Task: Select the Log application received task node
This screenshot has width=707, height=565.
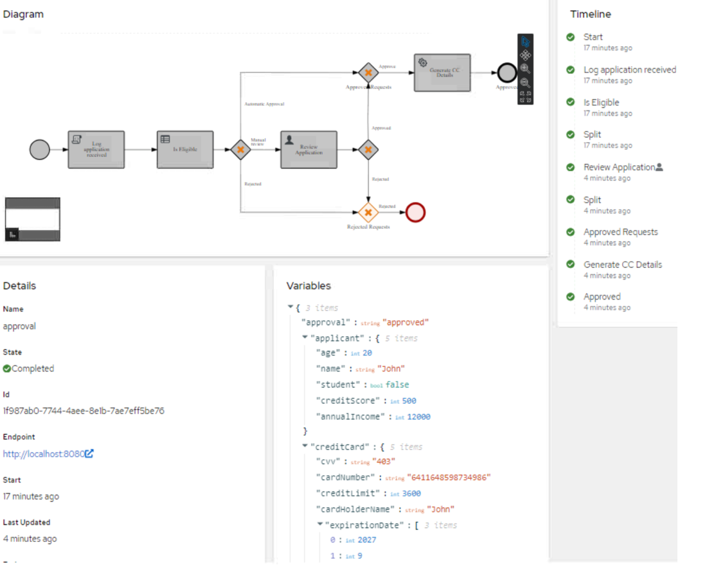Action: pos(96,150)
